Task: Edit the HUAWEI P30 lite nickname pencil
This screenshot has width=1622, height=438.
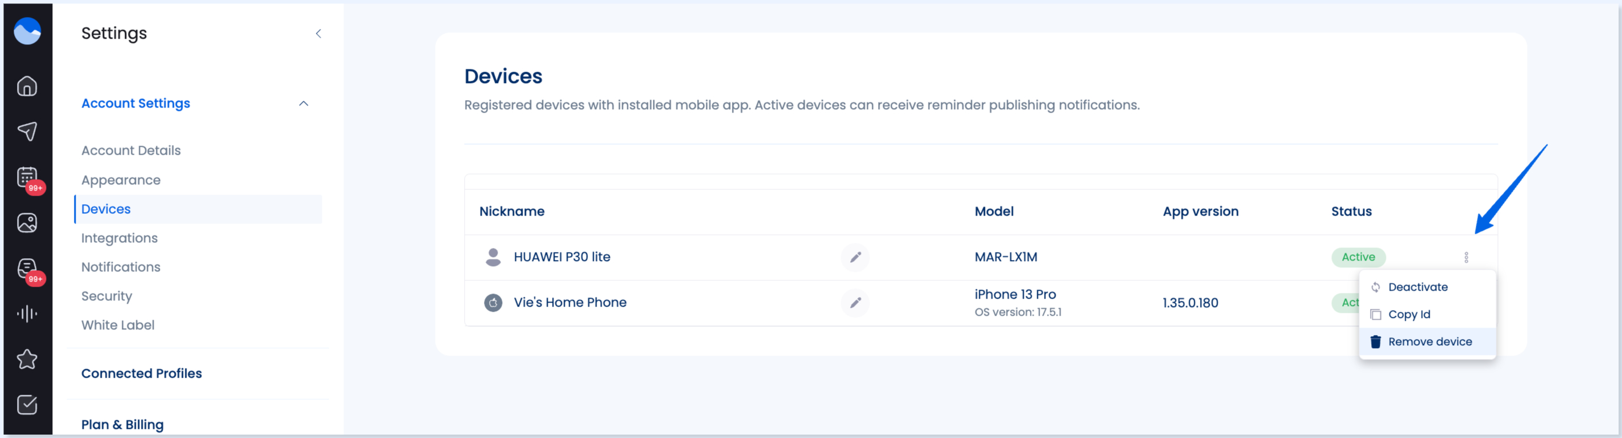Action: (x=855, y=257)
